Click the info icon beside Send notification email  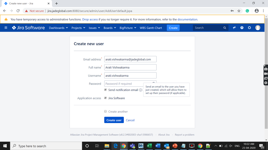[141, 90]
